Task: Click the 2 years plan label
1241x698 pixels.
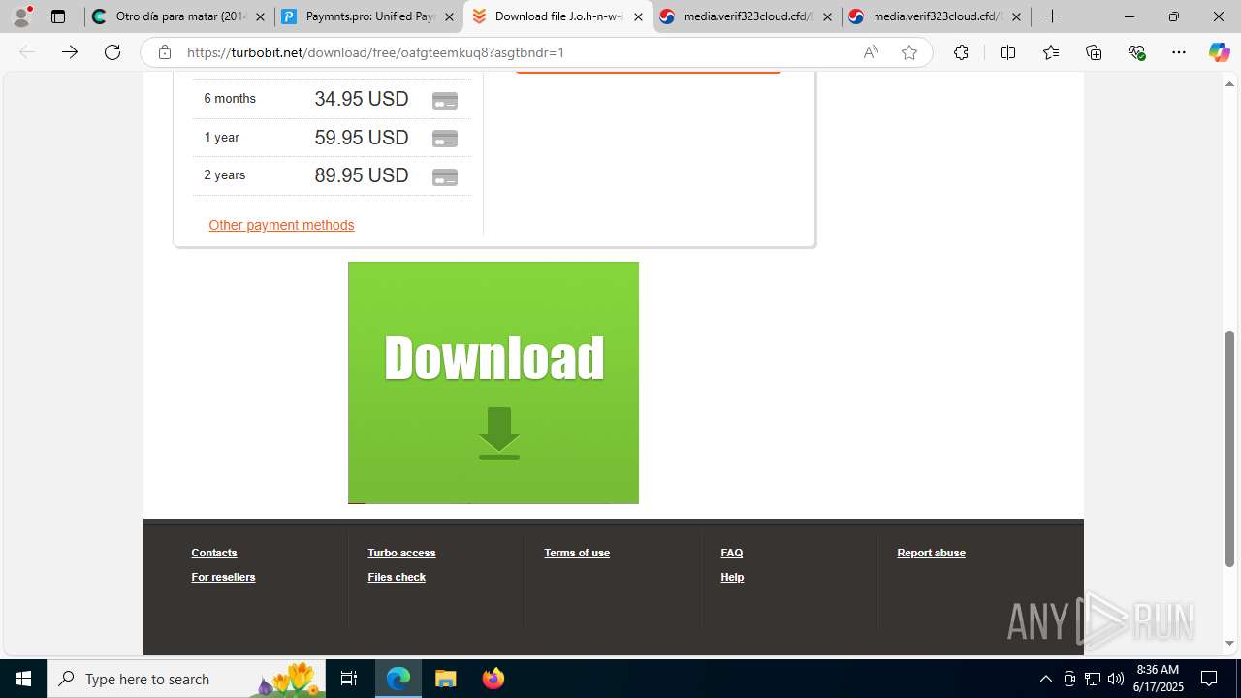Action: (224, 175)
